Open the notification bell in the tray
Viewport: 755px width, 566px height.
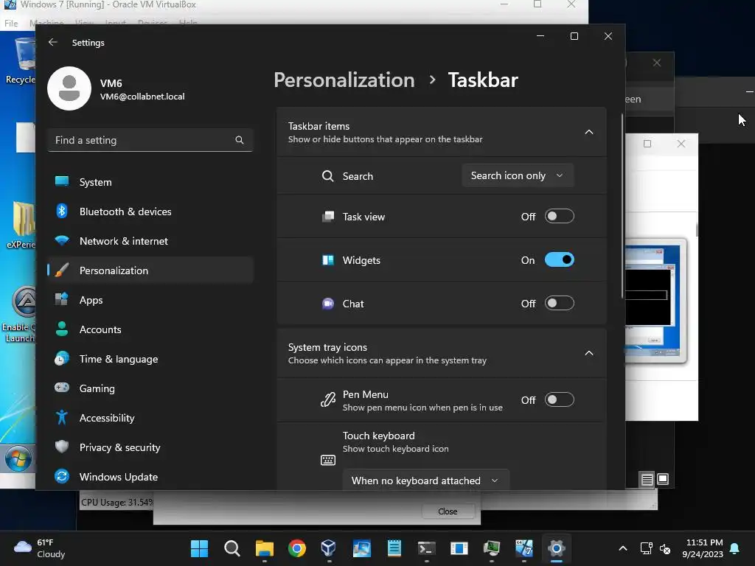pos(735,548)
